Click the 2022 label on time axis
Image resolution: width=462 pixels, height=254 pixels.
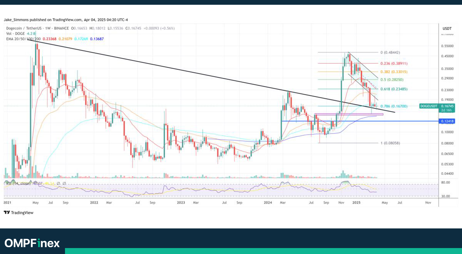94,203
